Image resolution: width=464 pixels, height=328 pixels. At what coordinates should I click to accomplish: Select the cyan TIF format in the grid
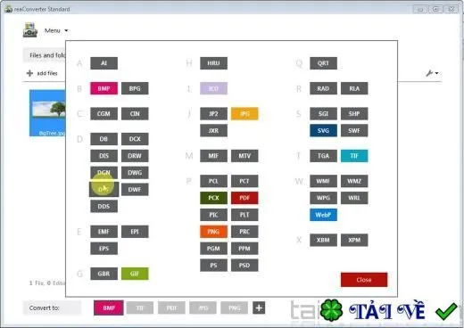(x=354, y=156)
